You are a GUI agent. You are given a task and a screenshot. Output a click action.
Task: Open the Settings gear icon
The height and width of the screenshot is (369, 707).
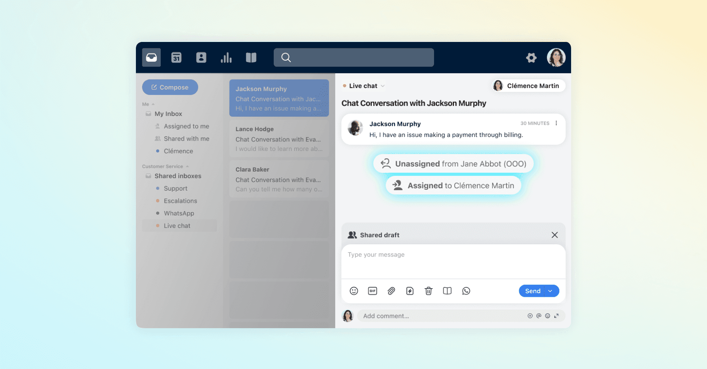[x=531, y=58]
